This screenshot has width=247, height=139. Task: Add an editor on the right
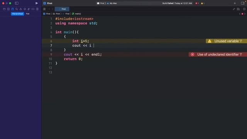(244, 9)
